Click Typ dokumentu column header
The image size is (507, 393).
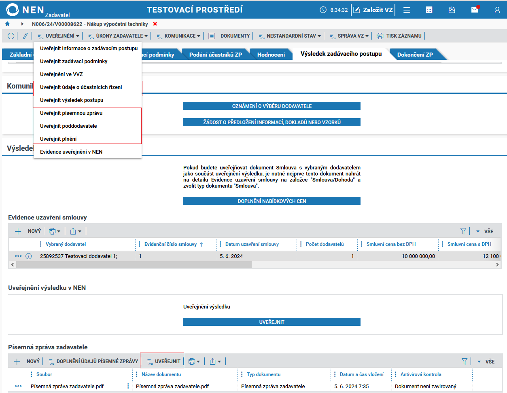click(x=263, y=374)
